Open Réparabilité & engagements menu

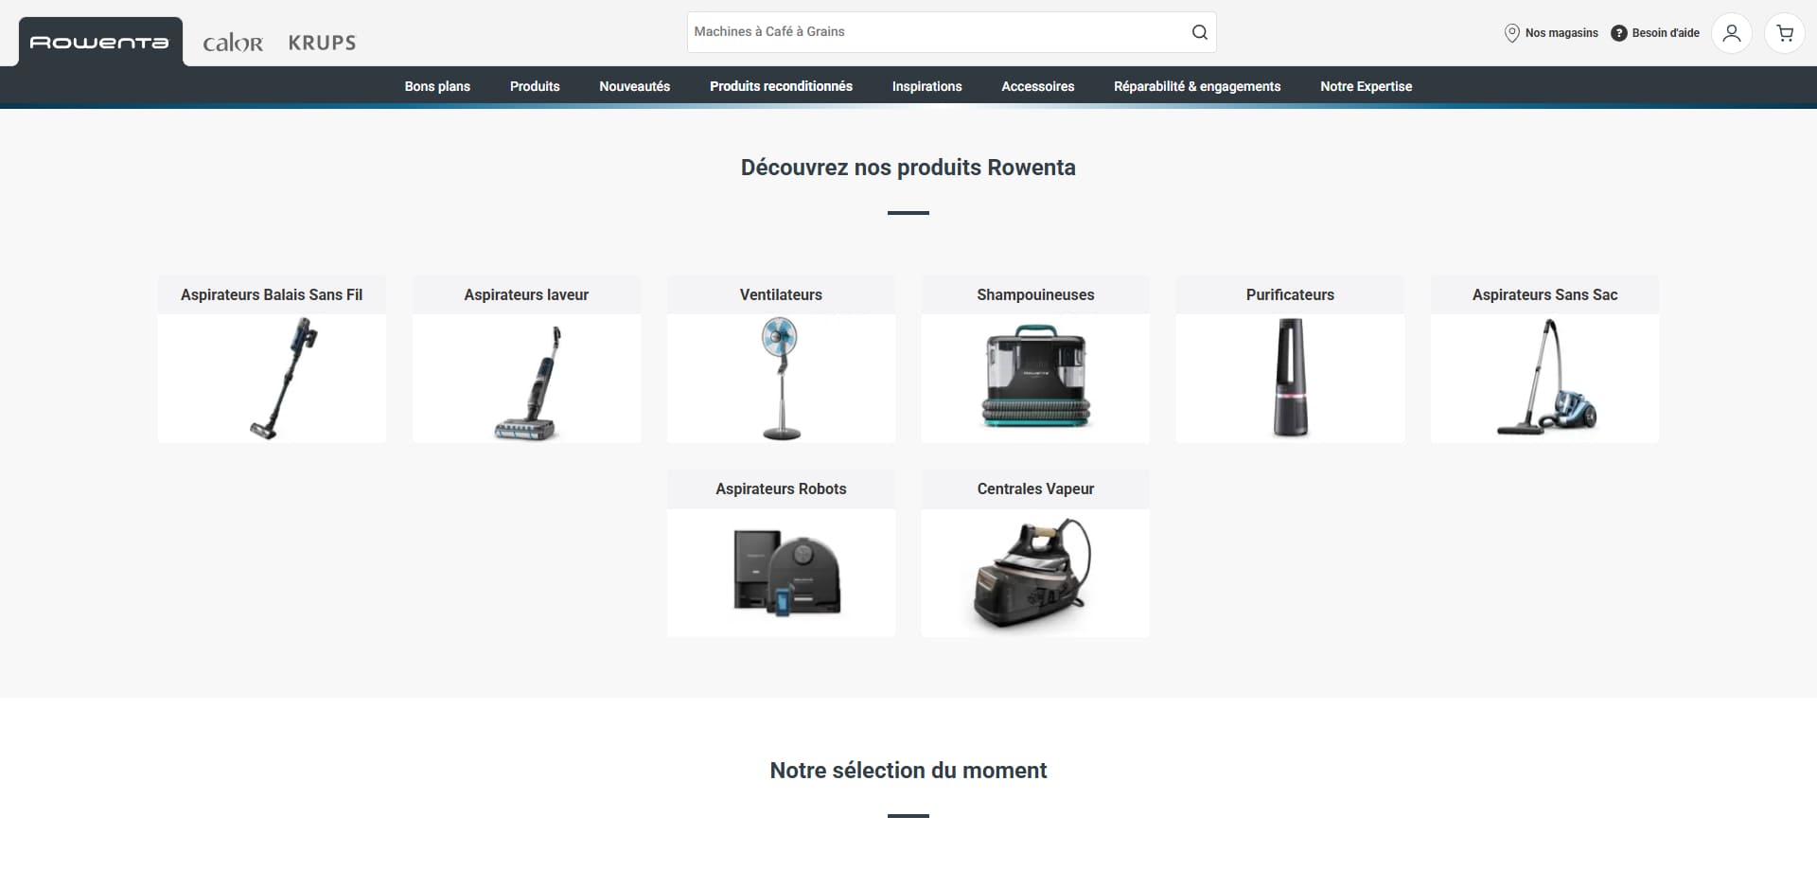point(1197,86)
